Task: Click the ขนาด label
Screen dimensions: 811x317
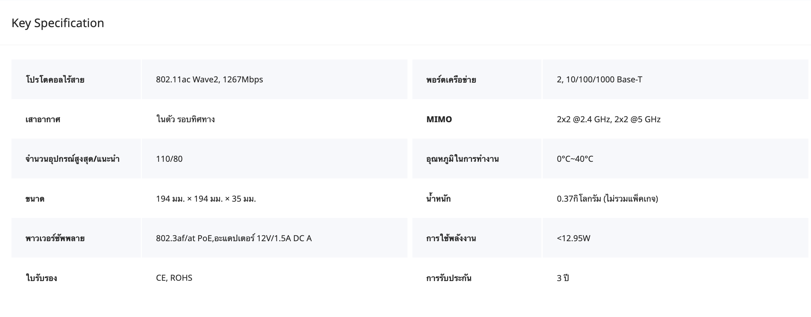Action: pyautogui.click(x=35, y=199)
